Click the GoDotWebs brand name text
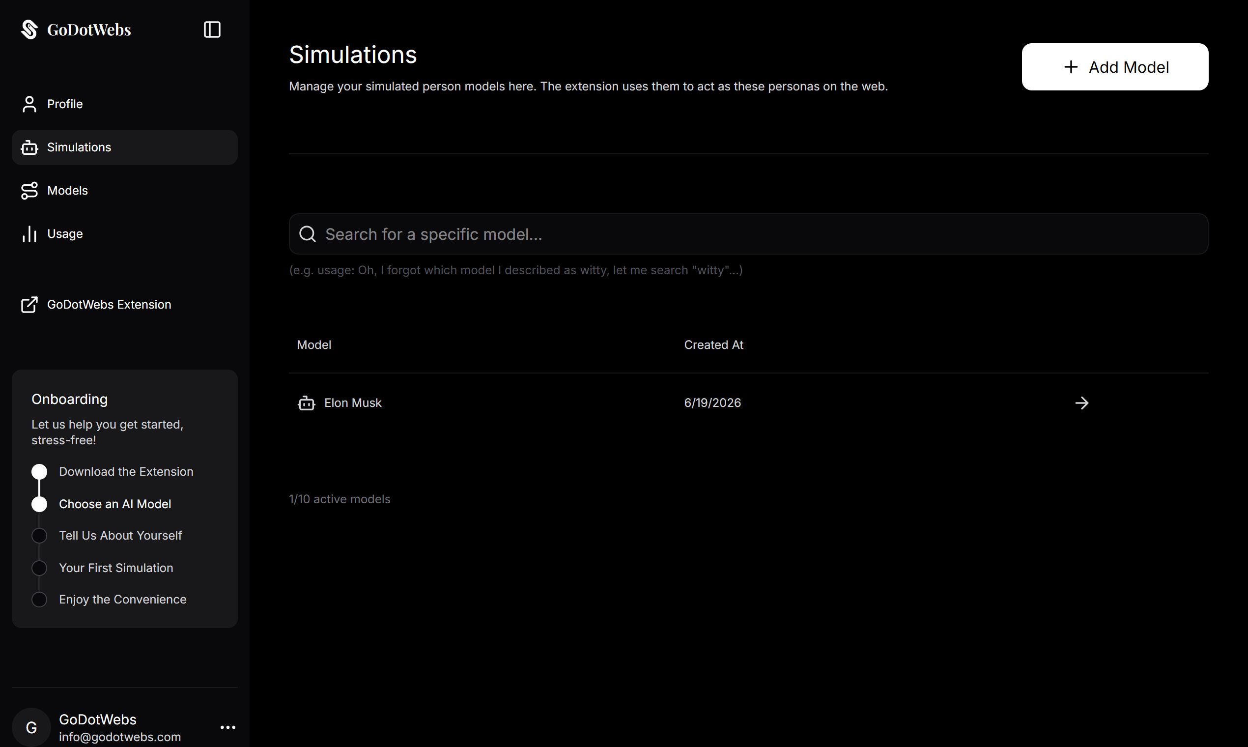This screenshot has height=747, width=1248. (89, 29)
